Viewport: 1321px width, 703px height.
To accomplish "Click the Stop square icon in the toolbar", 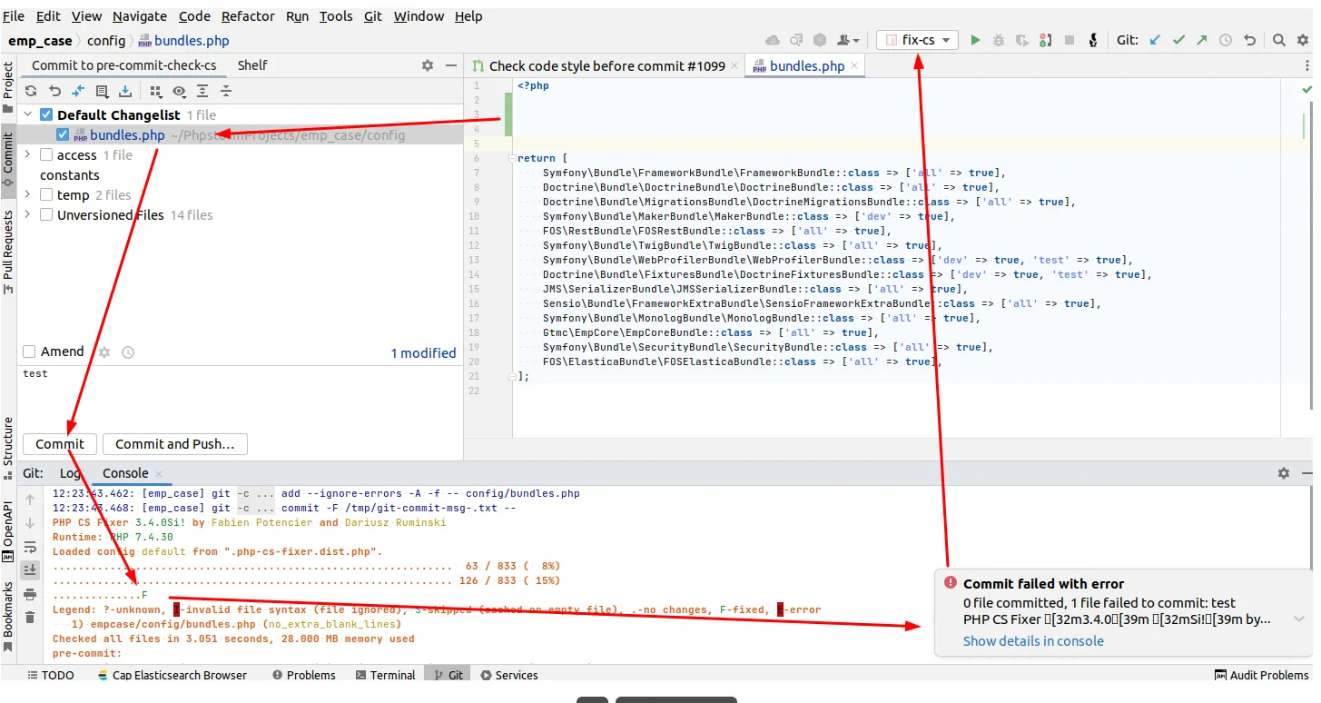I will (x=1070, y=40).
